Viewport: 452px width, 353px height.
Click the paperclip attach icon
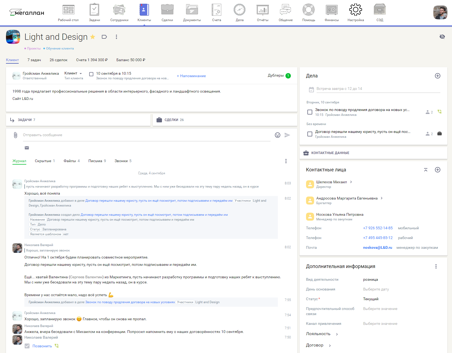pos(15,135)
